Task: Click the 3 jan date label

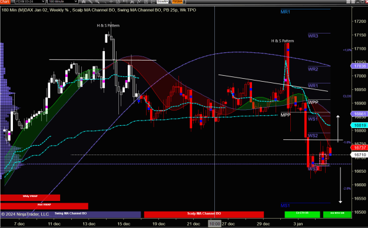Action: pos(298,224)
